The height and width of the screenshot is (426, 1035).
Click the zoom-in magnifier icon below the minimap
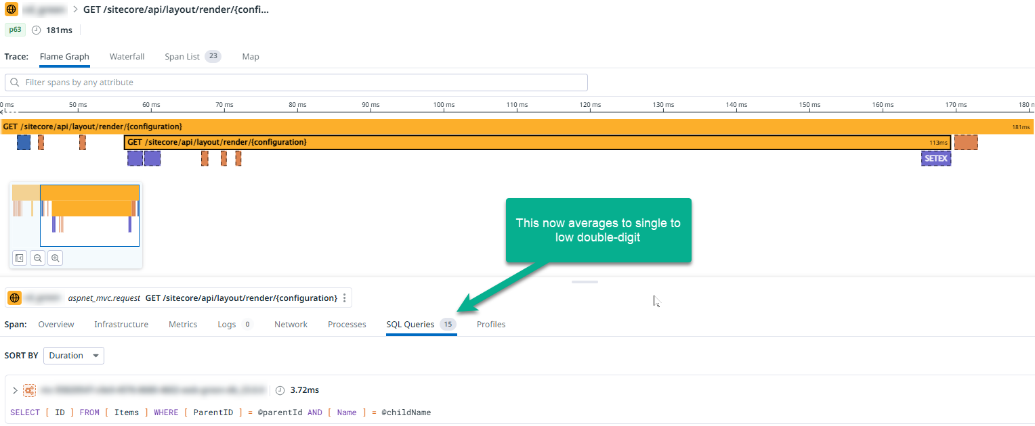(55, 258)
